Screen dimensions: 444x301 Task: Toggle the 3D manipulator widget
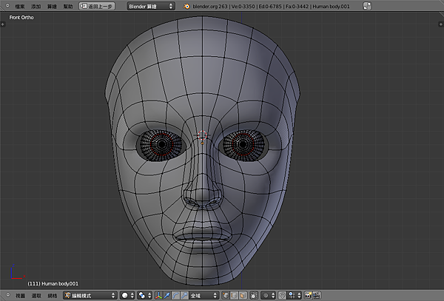click(160, 294)
